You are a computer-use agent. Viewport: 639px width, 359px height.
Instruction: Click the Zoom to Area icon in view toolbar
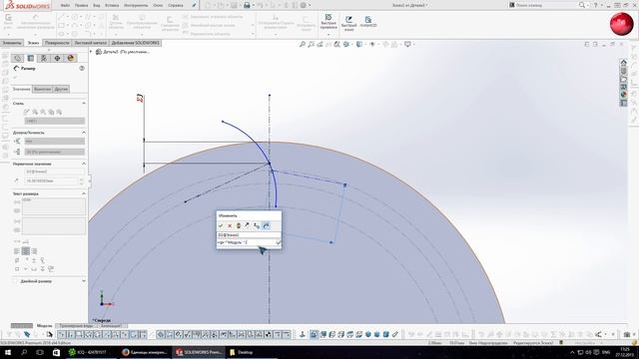pyautogui.click(x=311, y=44)
